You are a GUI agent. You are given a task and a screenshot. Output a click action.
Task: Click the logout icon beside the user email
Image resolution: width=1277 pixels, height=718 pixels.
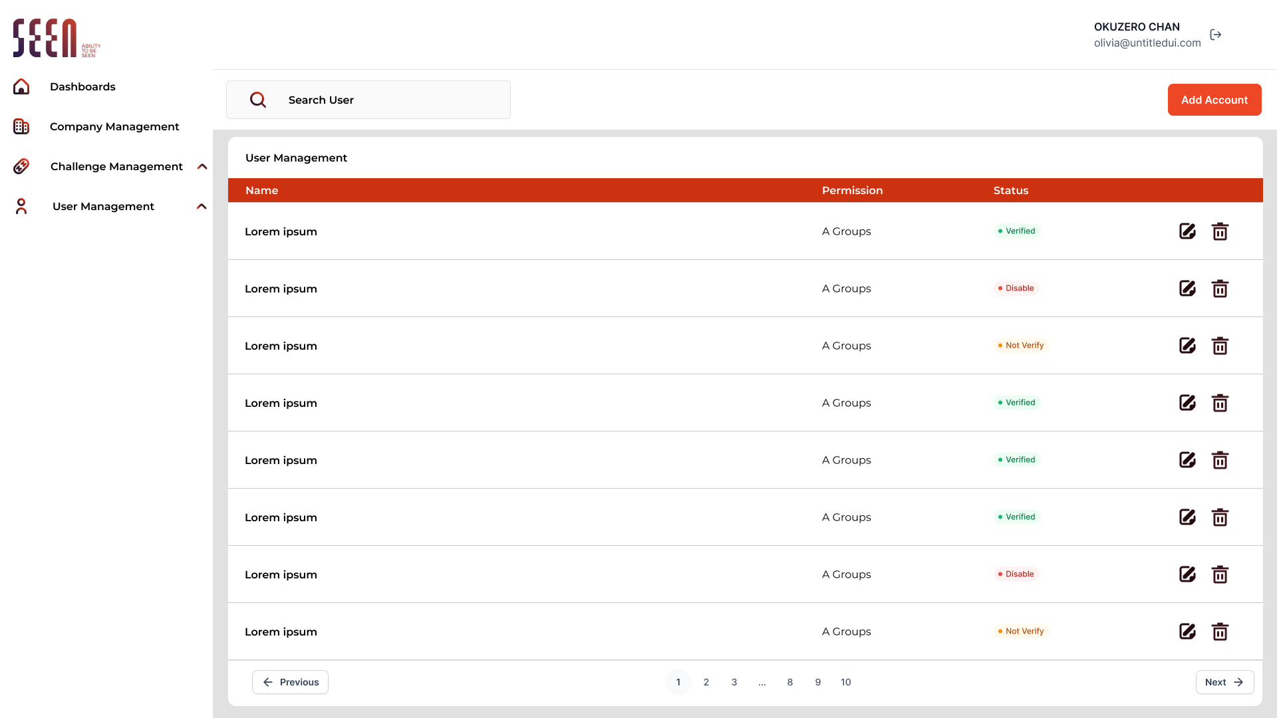1216,35
